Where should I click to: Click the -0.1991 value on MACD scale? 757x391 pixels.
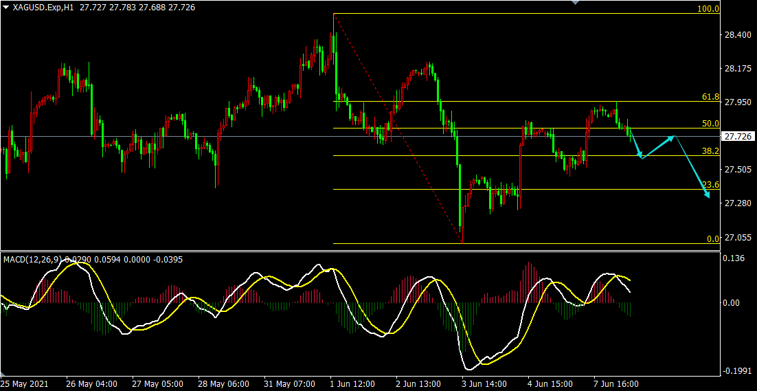point(736,372)
